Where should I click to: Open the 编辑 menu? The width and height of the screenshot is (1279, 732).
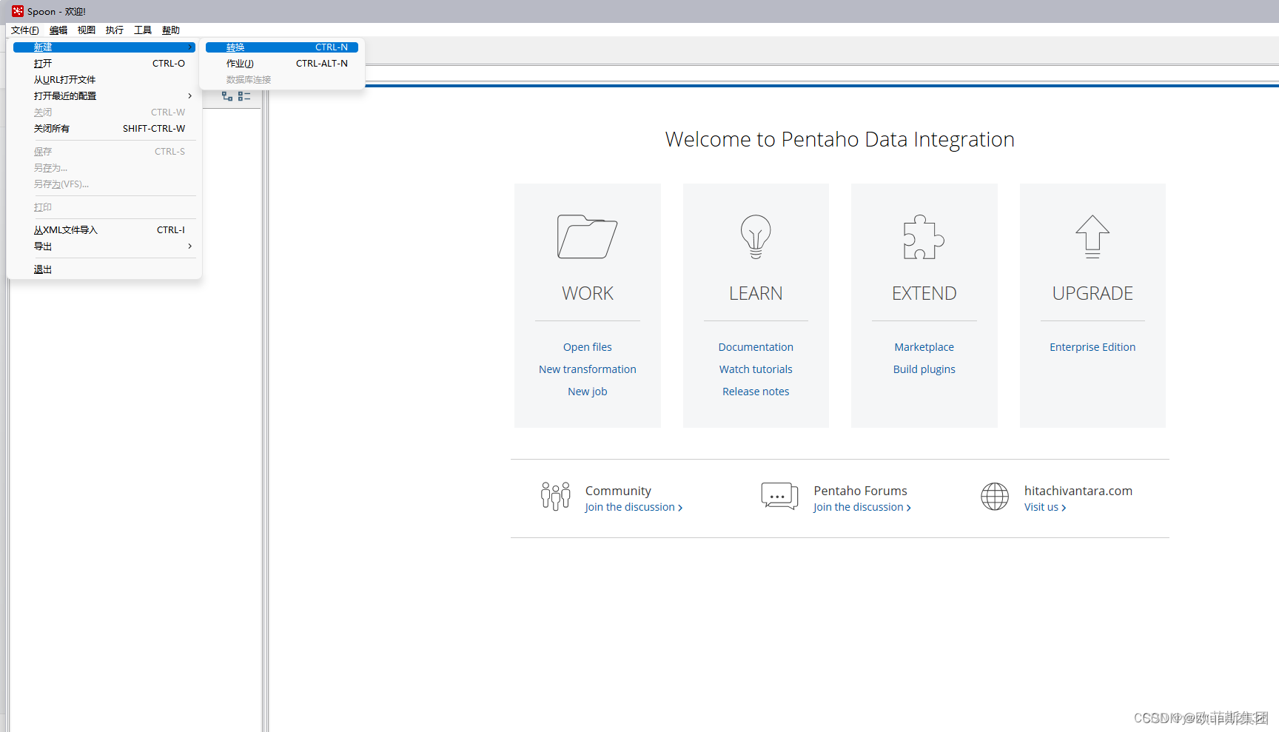(x=58, y=30)
